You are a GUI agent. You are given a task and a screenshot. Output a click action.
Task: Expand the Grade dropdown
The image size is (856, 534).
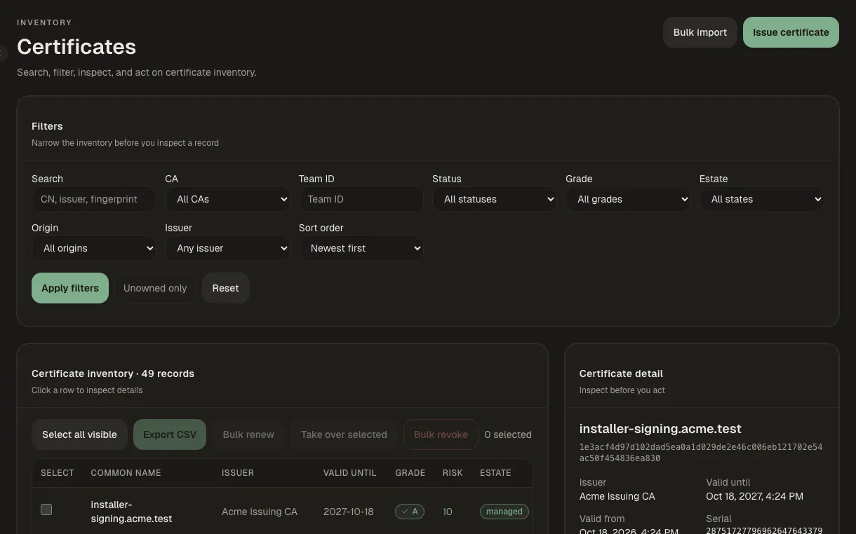pos(628,199)
